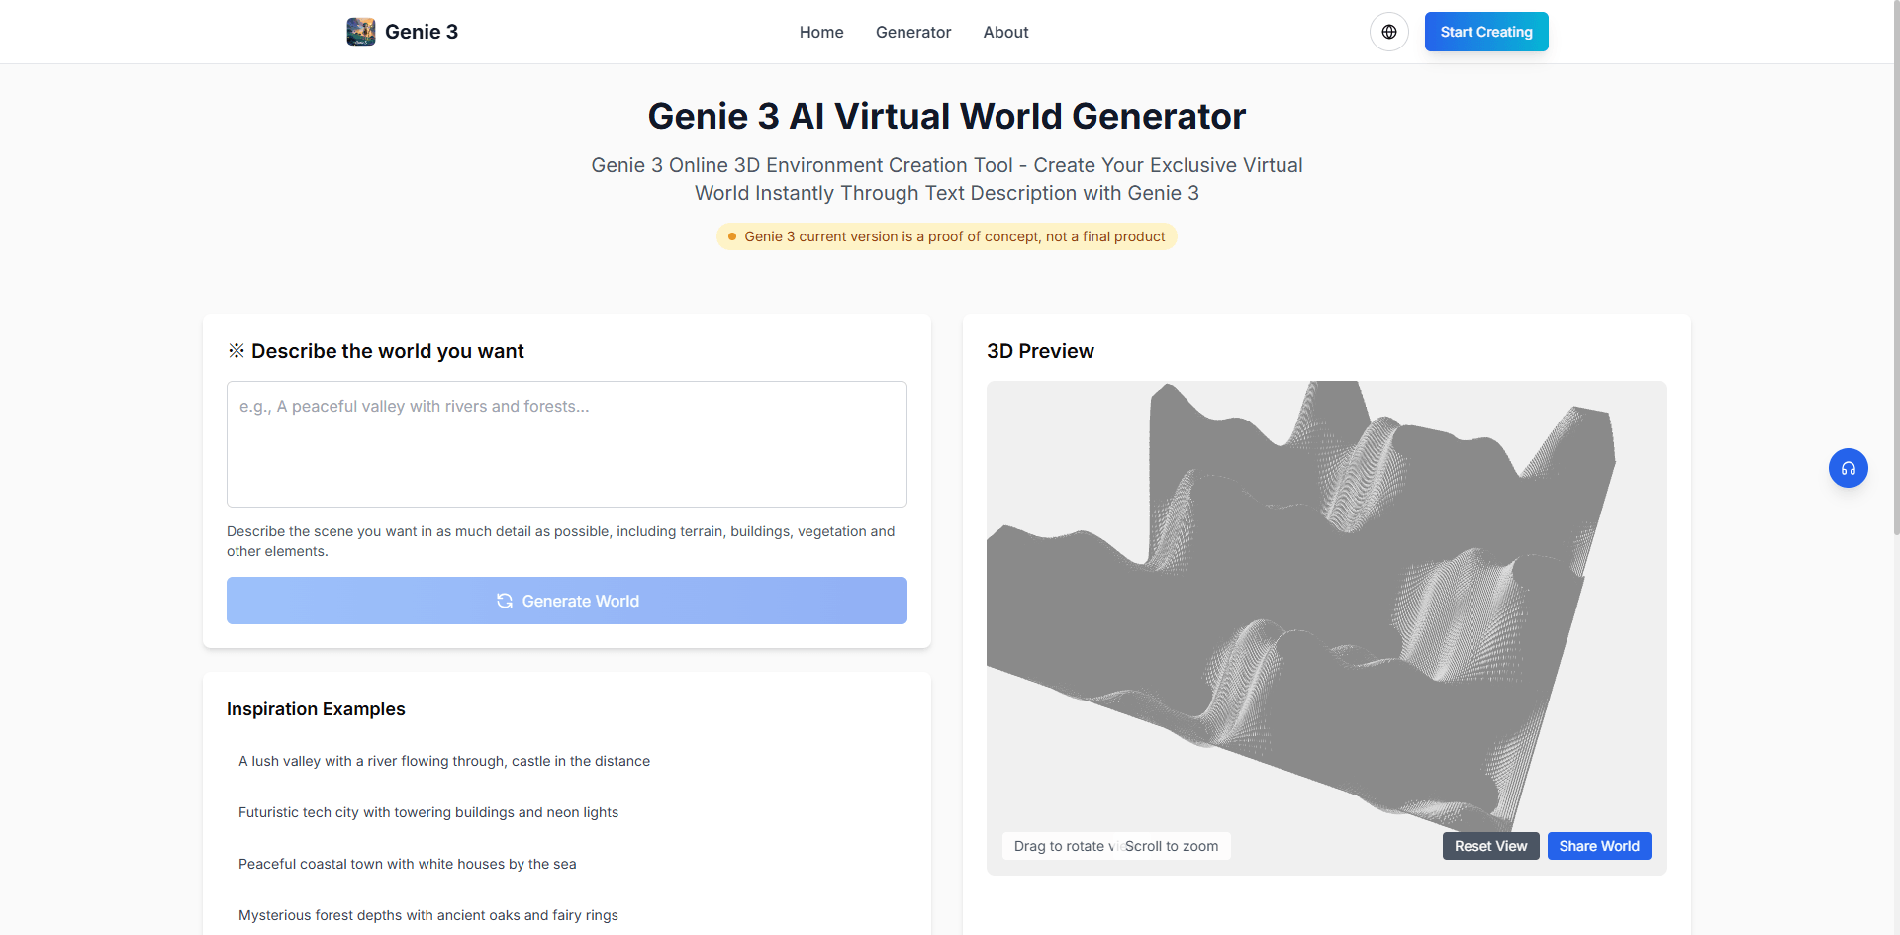This screenshot has width=1900, height=935.
Task: Open the Home menu item
Action: (x=820, y=32)
